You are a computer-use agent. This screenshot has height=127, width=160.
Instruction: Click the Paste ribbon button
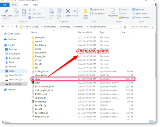coord(24,13)
